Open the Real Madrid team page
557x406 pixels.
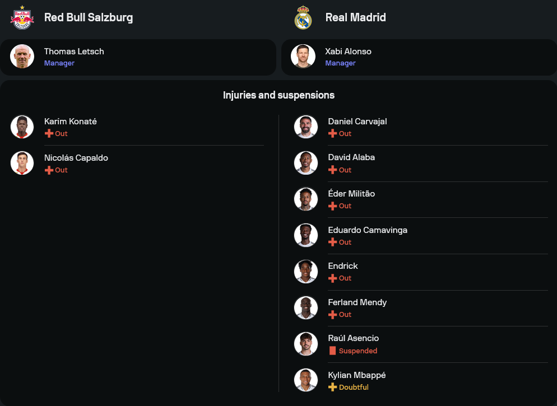pos(355,17)
